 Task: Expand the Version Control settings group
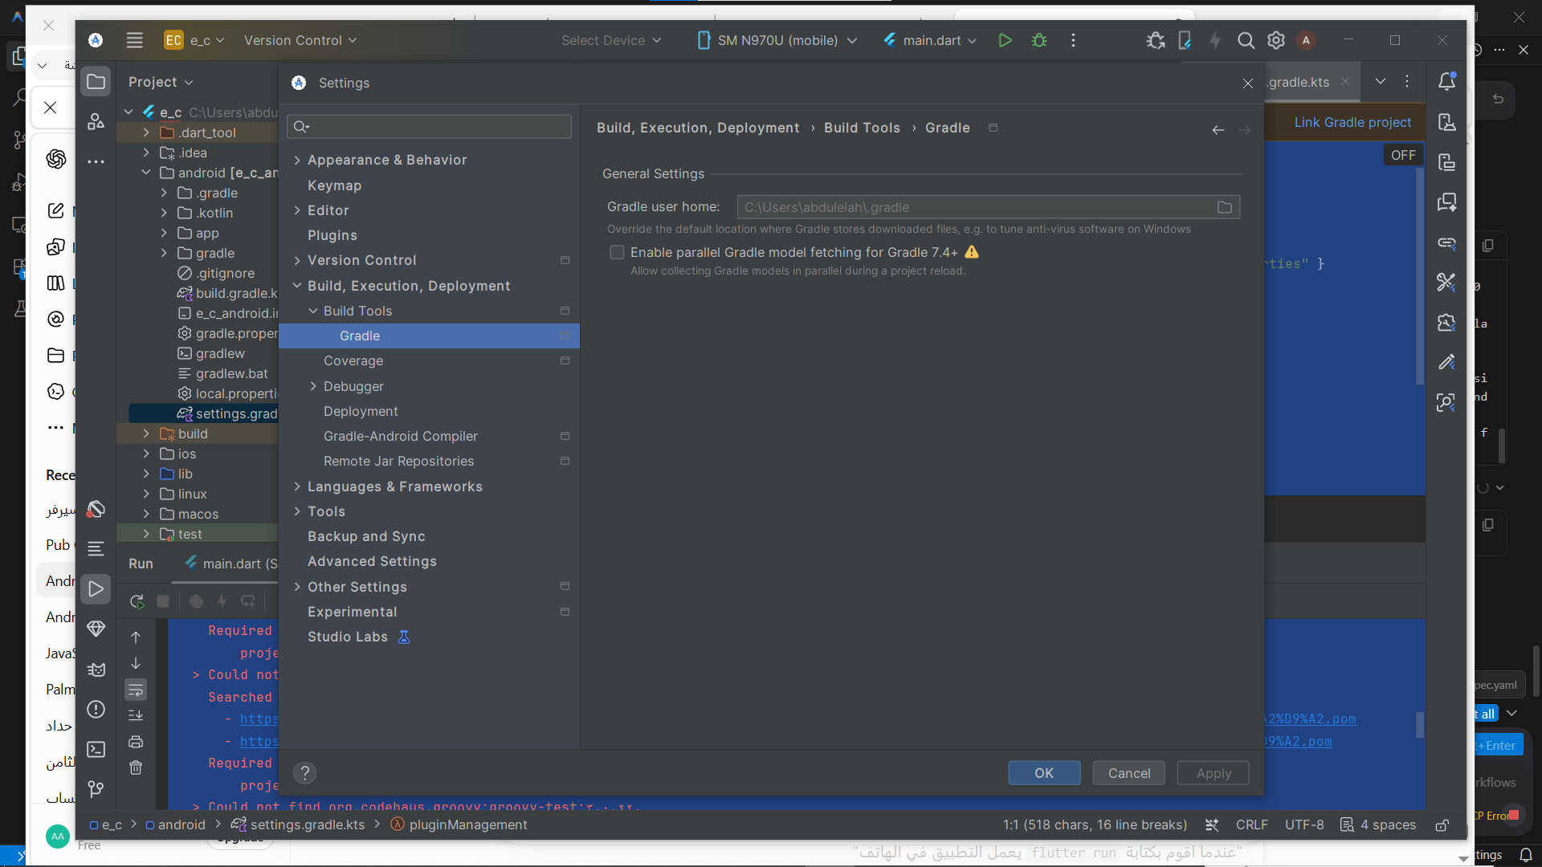297,260
